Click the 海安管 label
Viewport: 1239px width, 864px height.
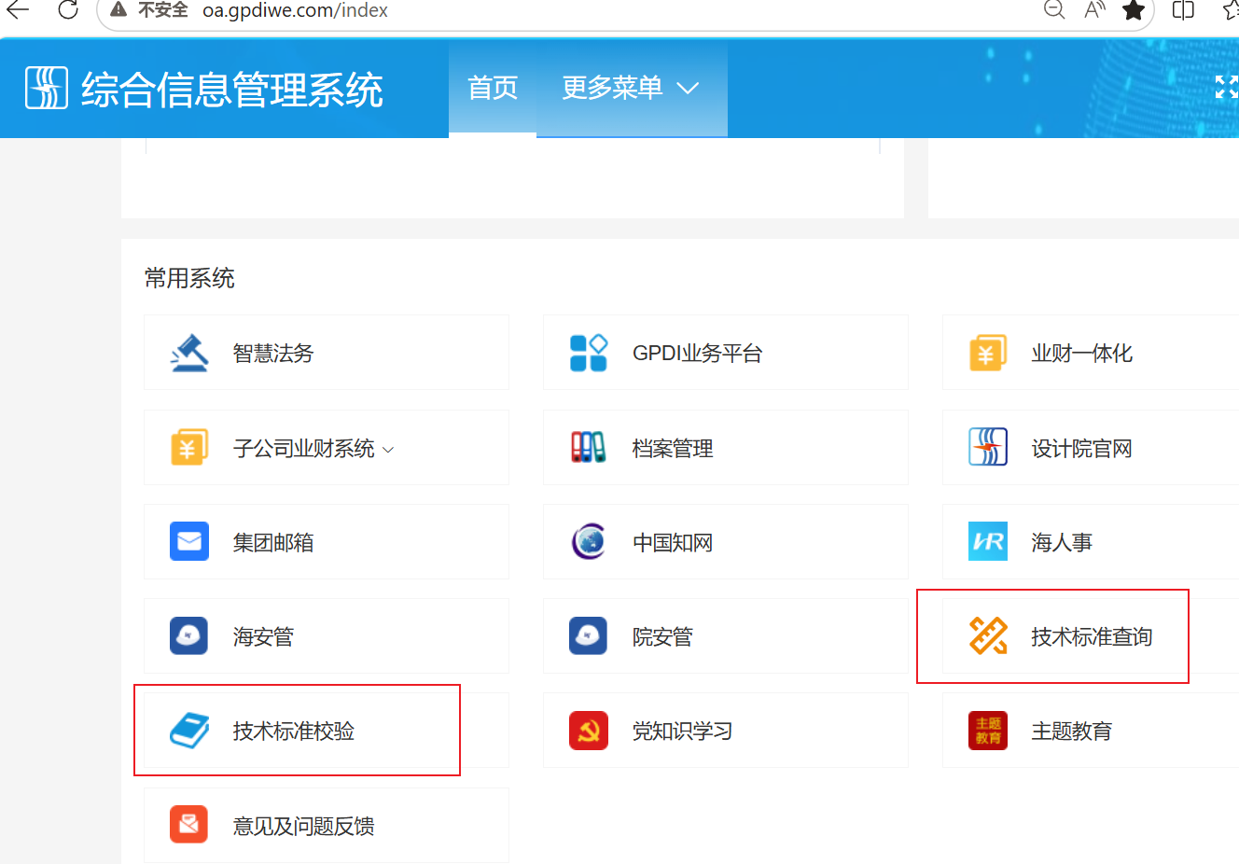[263, 637]
